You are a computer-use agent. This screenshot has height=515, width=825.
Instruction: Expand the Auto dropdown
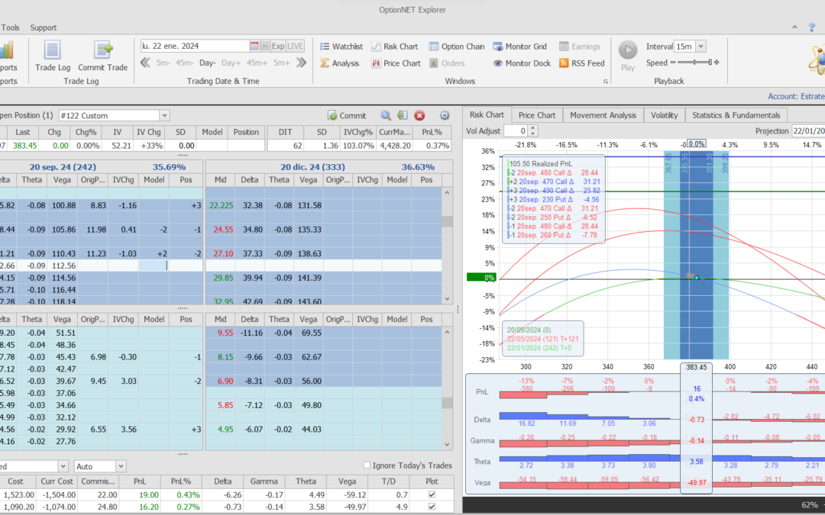(x=121, y=465)
